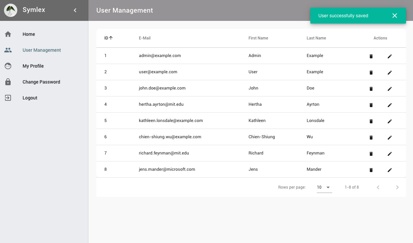This screenshot has height=243, width=413.
Task: Edit Kathleen Lonsdale's account
Action: (x=390, y=121)
